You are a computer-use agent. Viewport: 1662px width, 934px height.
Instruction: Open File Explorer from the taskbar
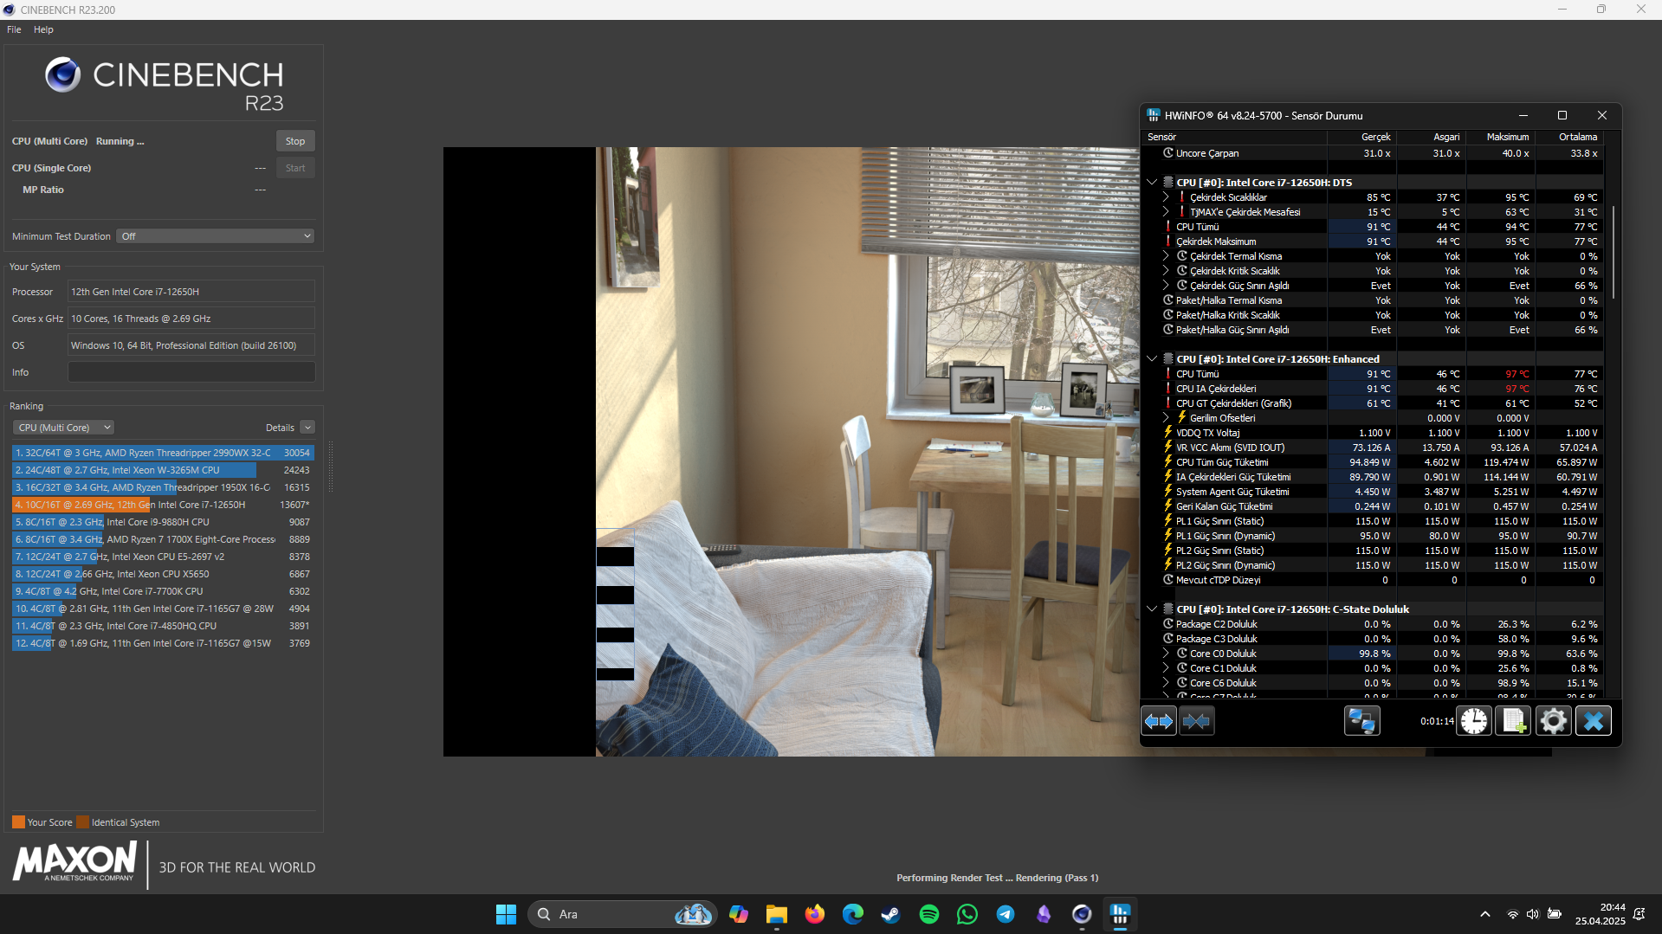pyautogui.click(x=777, y=914)
